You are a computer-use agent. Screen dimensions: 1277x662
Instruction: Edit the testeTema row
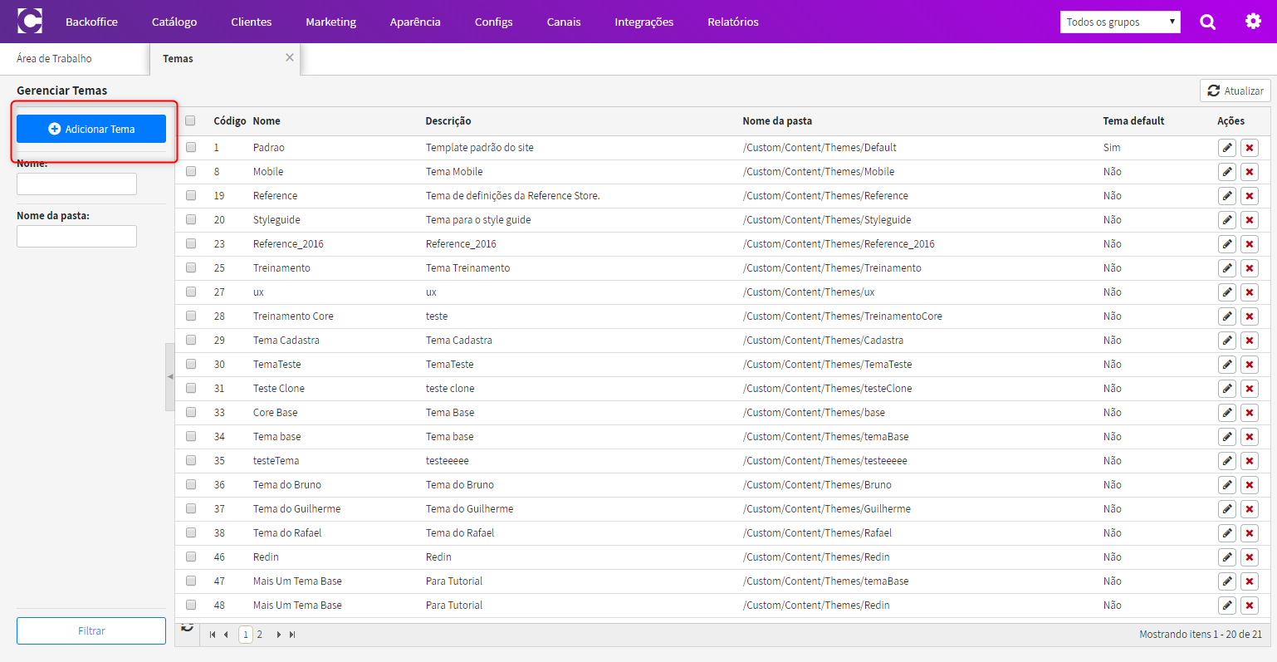(x=1227, y=461)
